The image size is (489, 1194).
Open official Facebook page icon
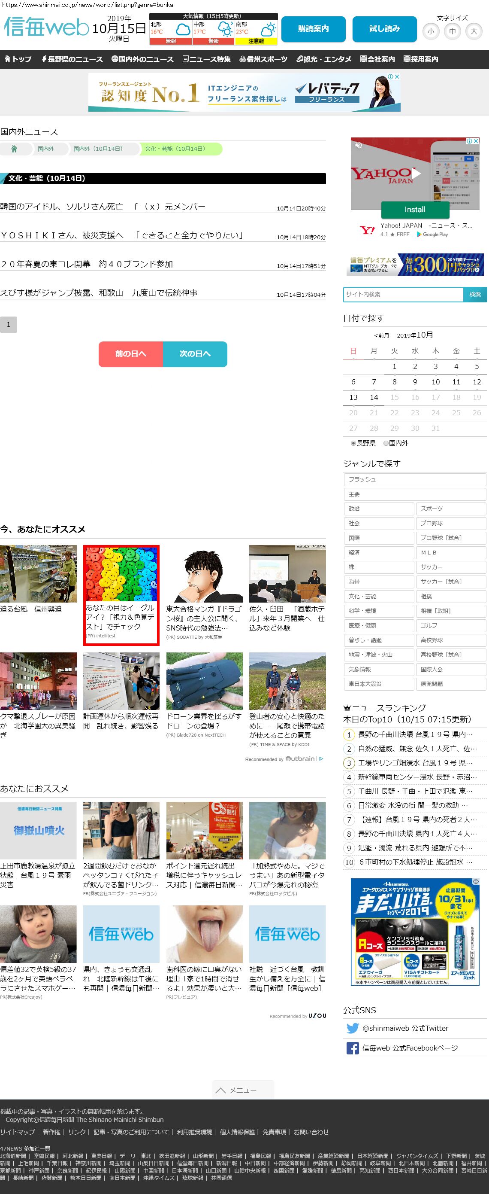(x=353, y=1048)
